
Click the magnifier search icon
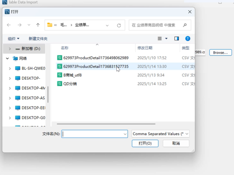pyautogui.click(x=185, y=25)
